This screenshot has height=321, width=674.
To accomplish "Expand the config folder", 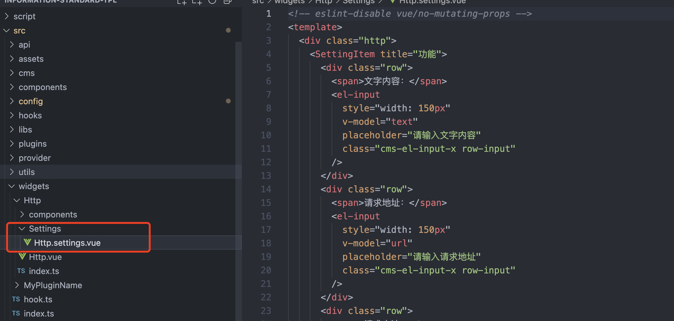I will [x=12, y=101].
